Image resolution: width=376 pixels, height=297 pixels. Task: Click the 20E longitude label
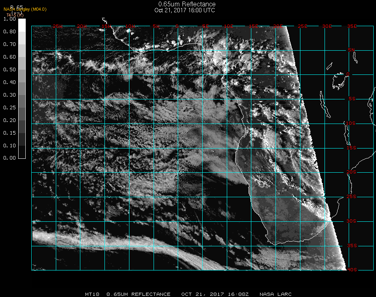[278, 27]
